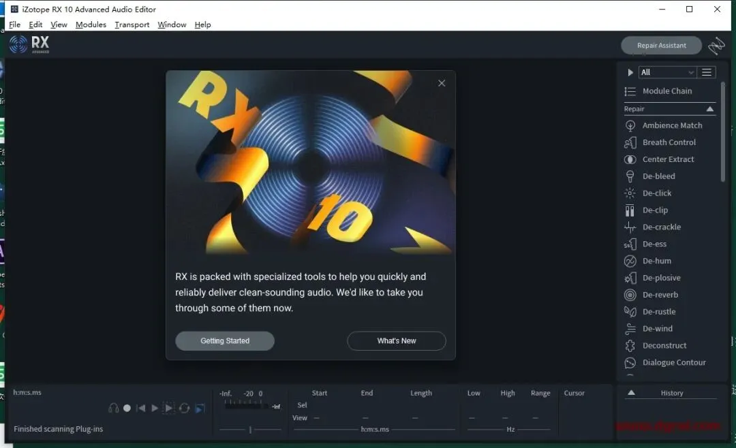Expand the History panel triangle
Image resolution: width=736 pixels, height=448 pixels.
pyautogui.click(x=631, y=393)
